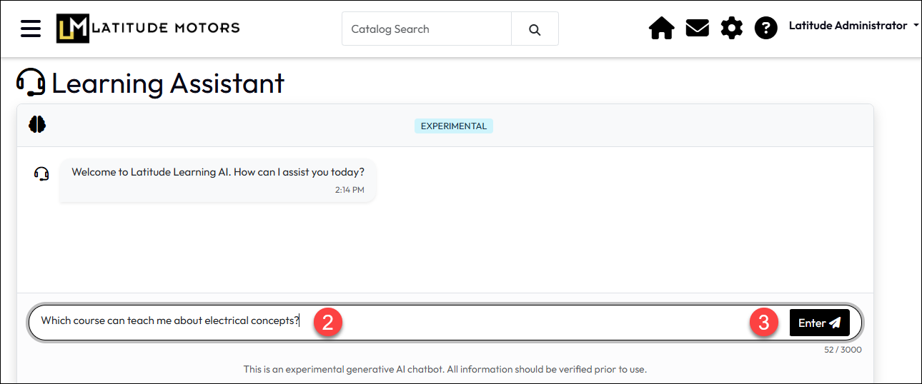Focus the Catalog Search field
This screenshot has height=384, width=922.
coord(427,29)
